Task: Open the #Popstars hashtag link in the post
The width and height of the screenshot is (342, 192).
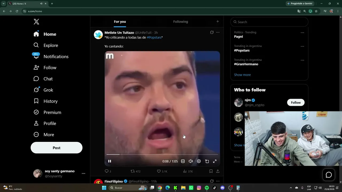Action: pyautogui.click(x=154, y=37)
